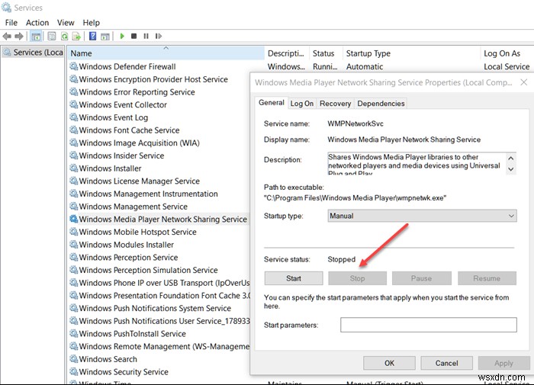Click gear icon of Windows Security Service

point(73,371)
